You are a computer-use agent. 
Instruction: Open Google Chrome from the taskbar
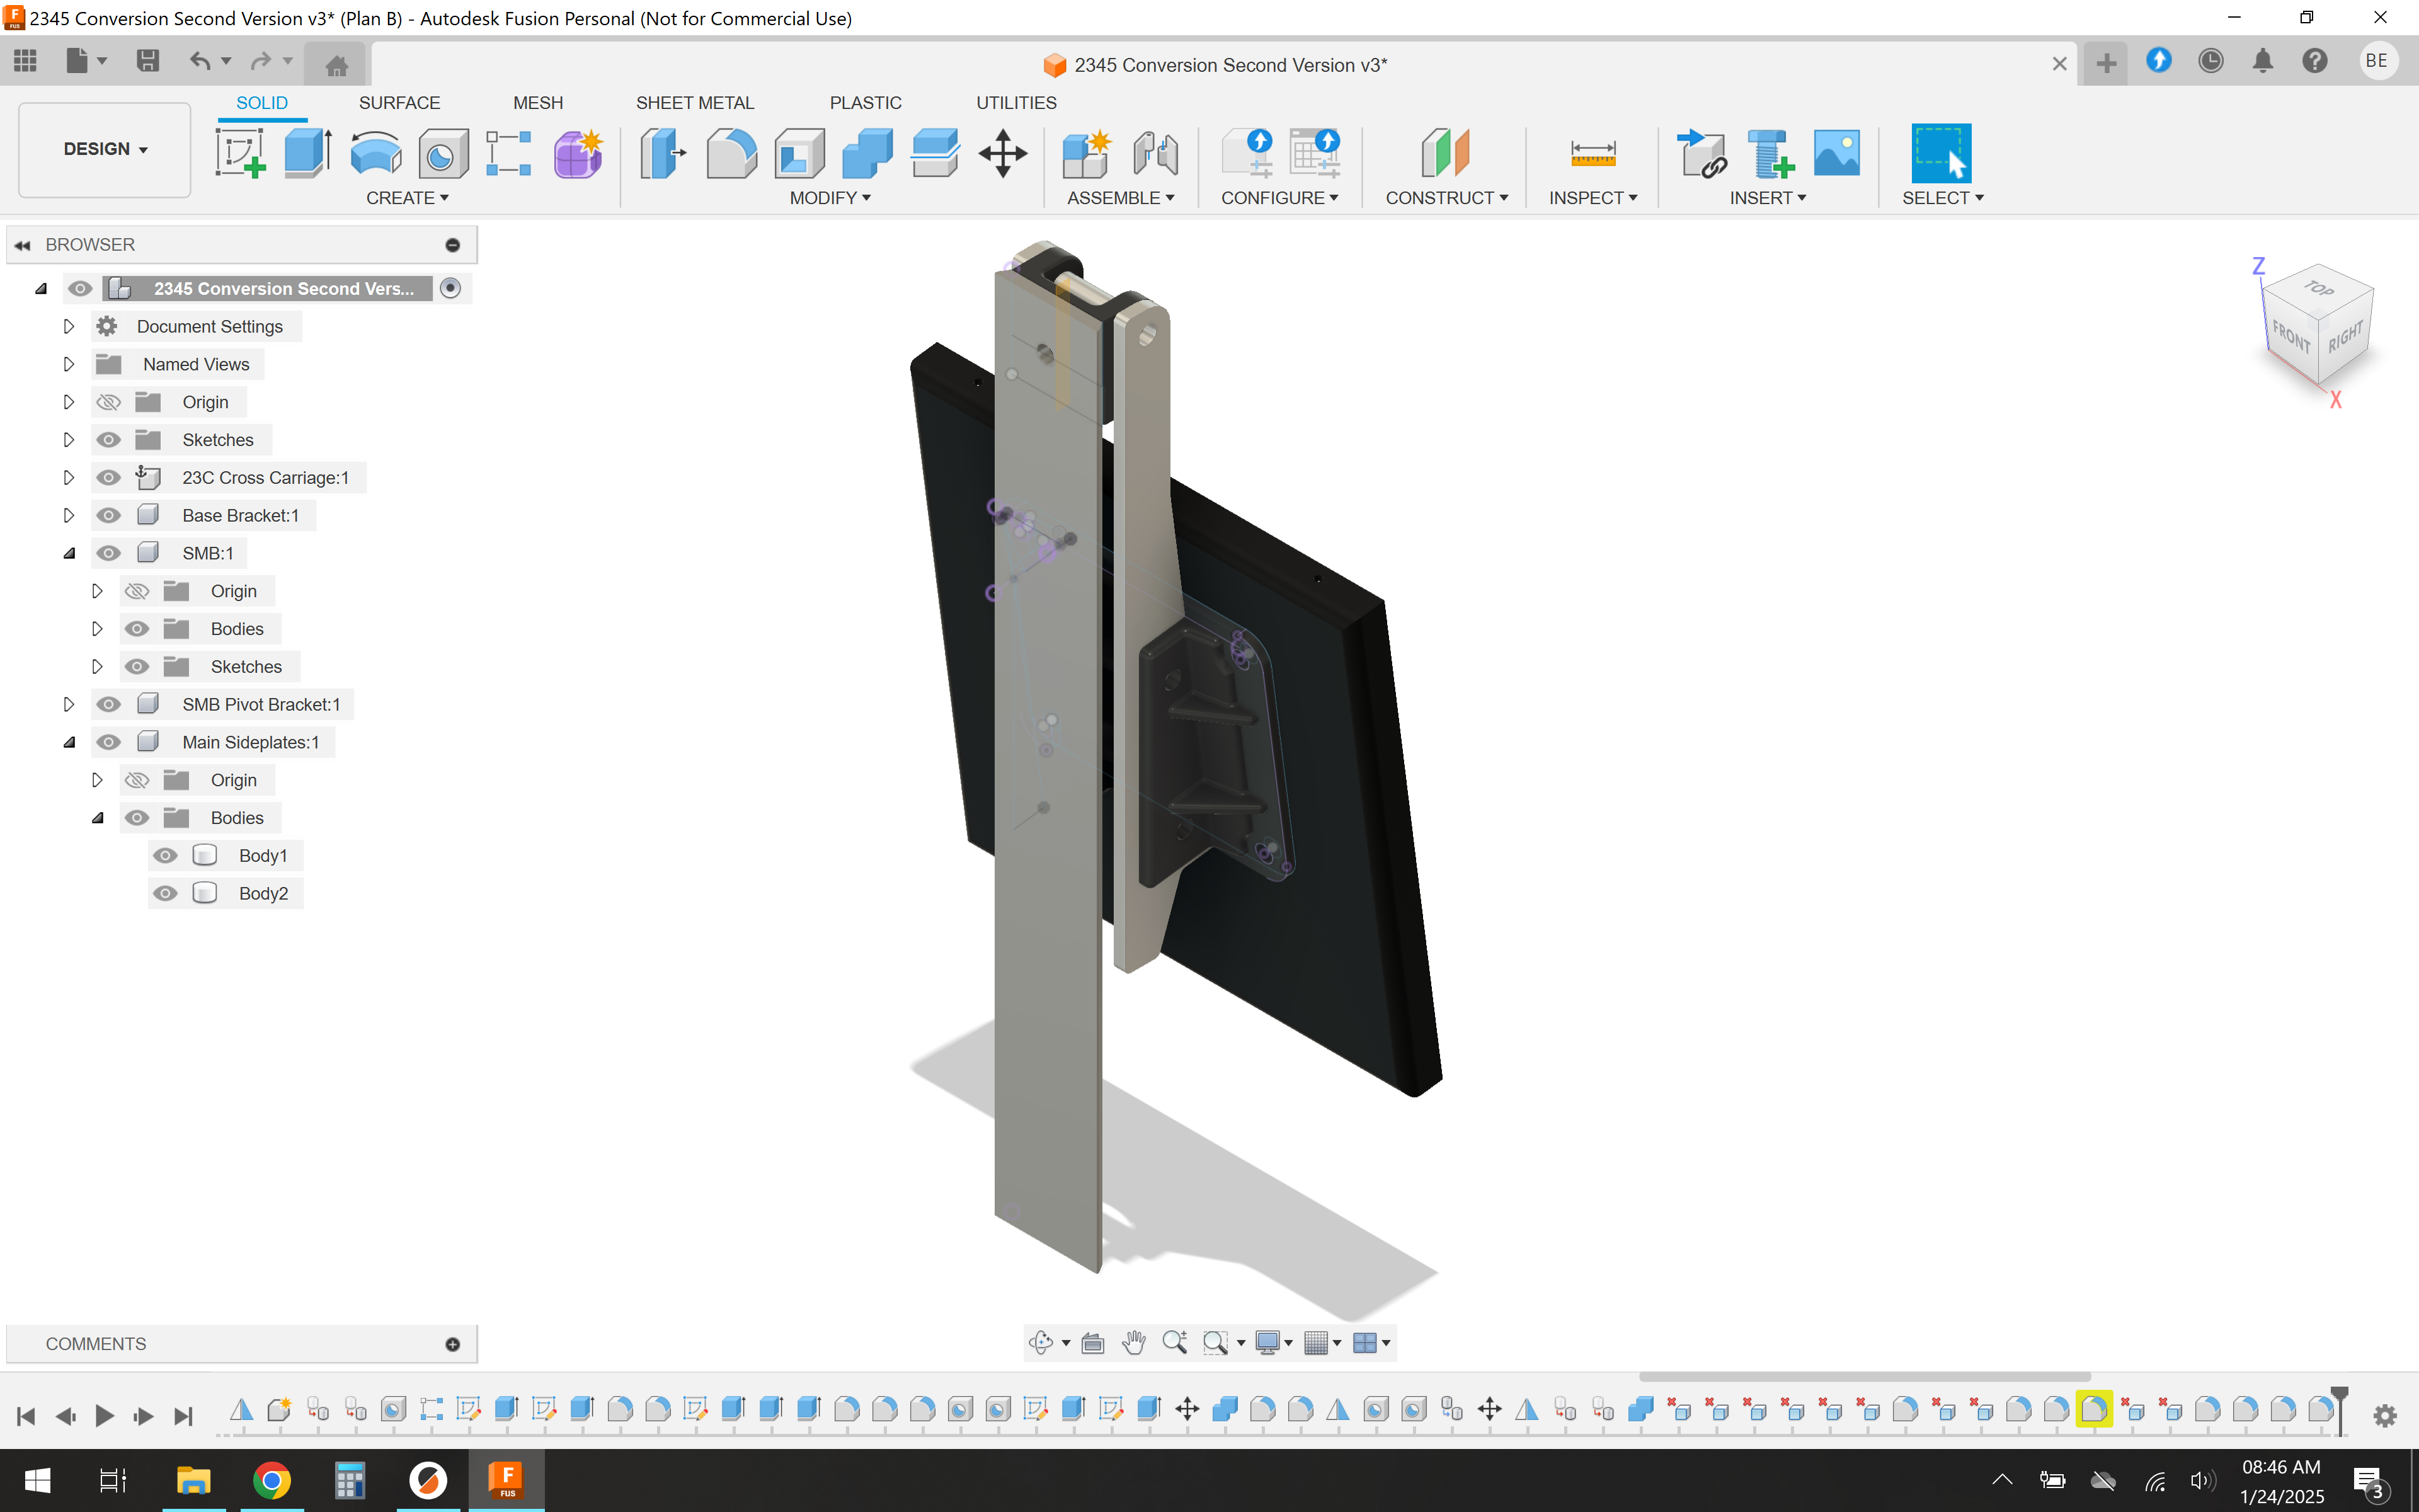click(272, 1480)
